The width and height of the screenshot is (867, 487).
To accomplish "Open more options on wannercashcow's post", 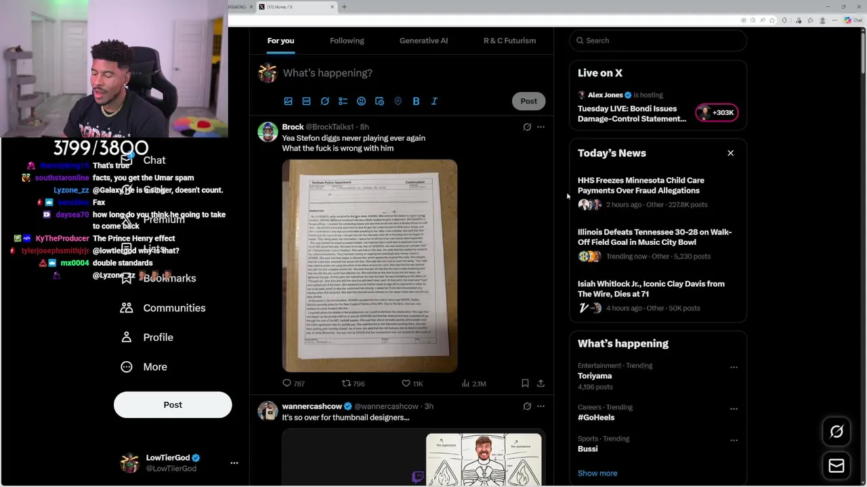I will point(541,407).
